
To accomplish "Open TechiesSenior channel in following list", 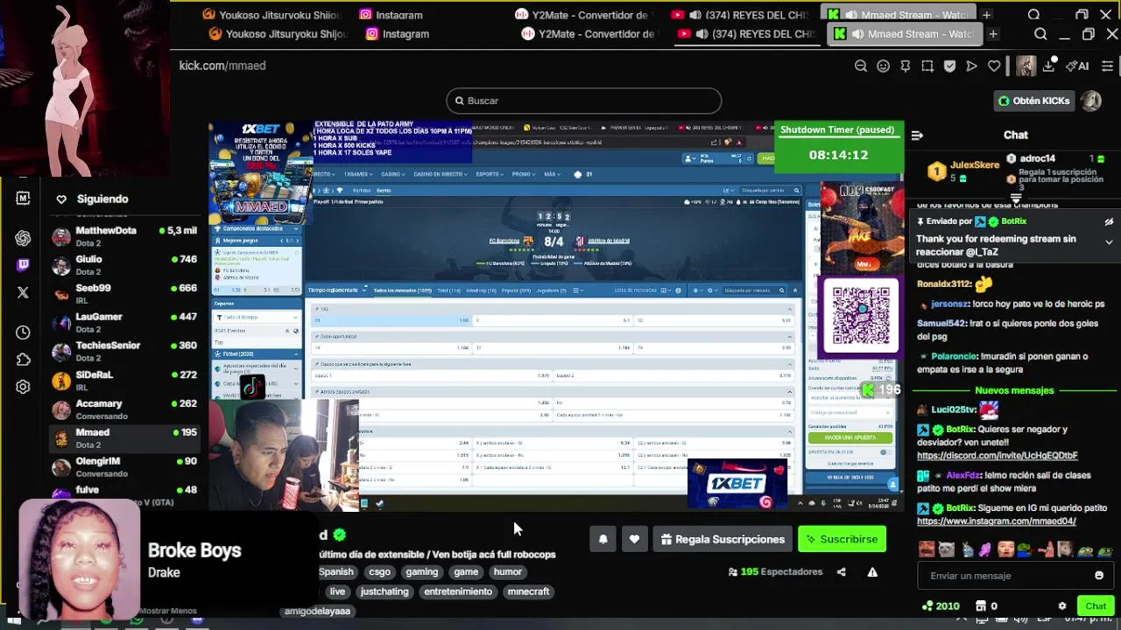I will point(124,352).
